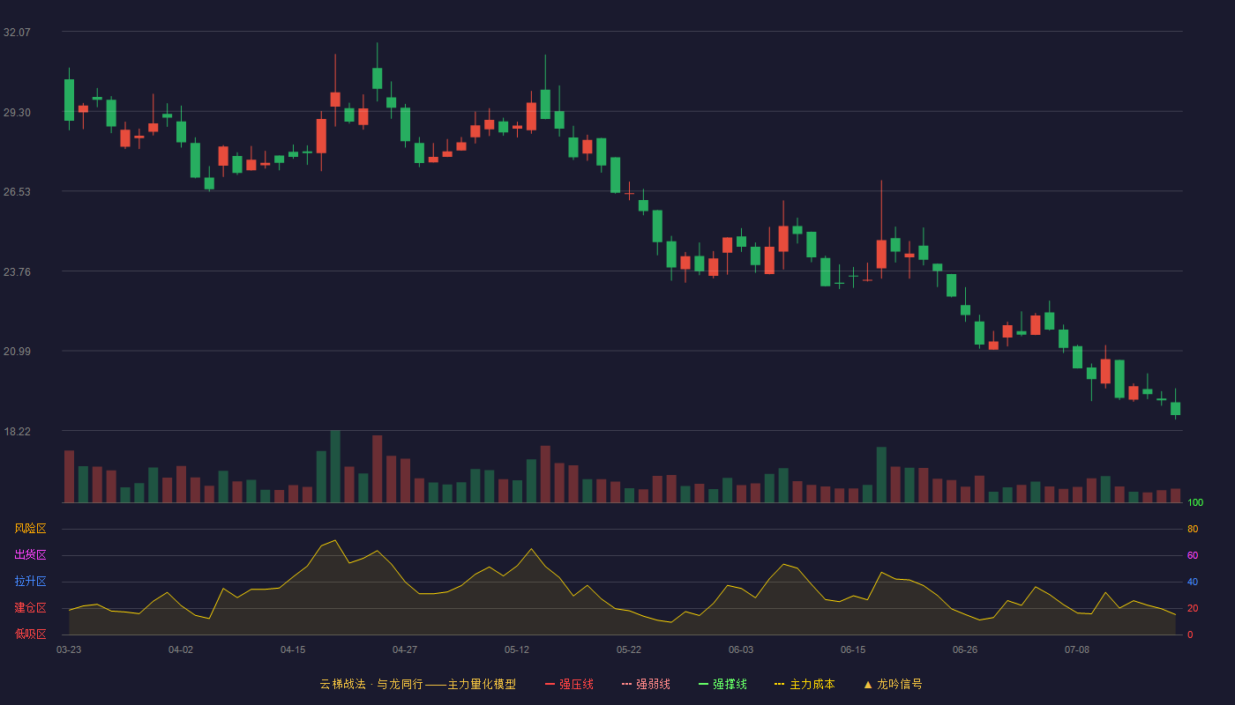Image resolution: width=1235 pixels, height=705 pixels.
Task: Click the indicator axis value 0
Action: [x=1190, y=634]
